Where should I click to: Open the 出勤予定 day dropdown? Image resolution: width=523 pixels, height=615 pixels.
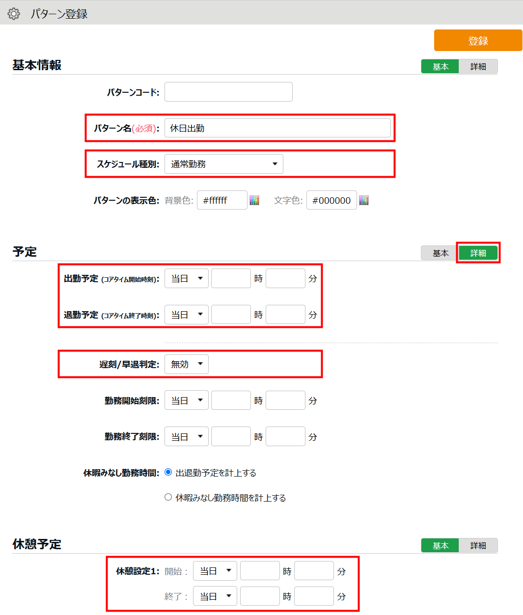[x=187, y=278]
